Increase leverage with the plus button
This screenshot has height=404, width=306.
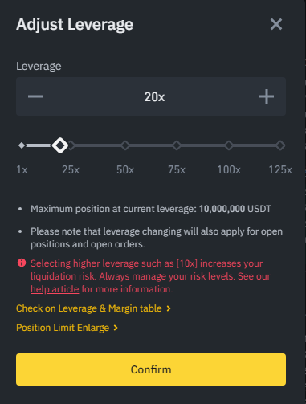267,96
